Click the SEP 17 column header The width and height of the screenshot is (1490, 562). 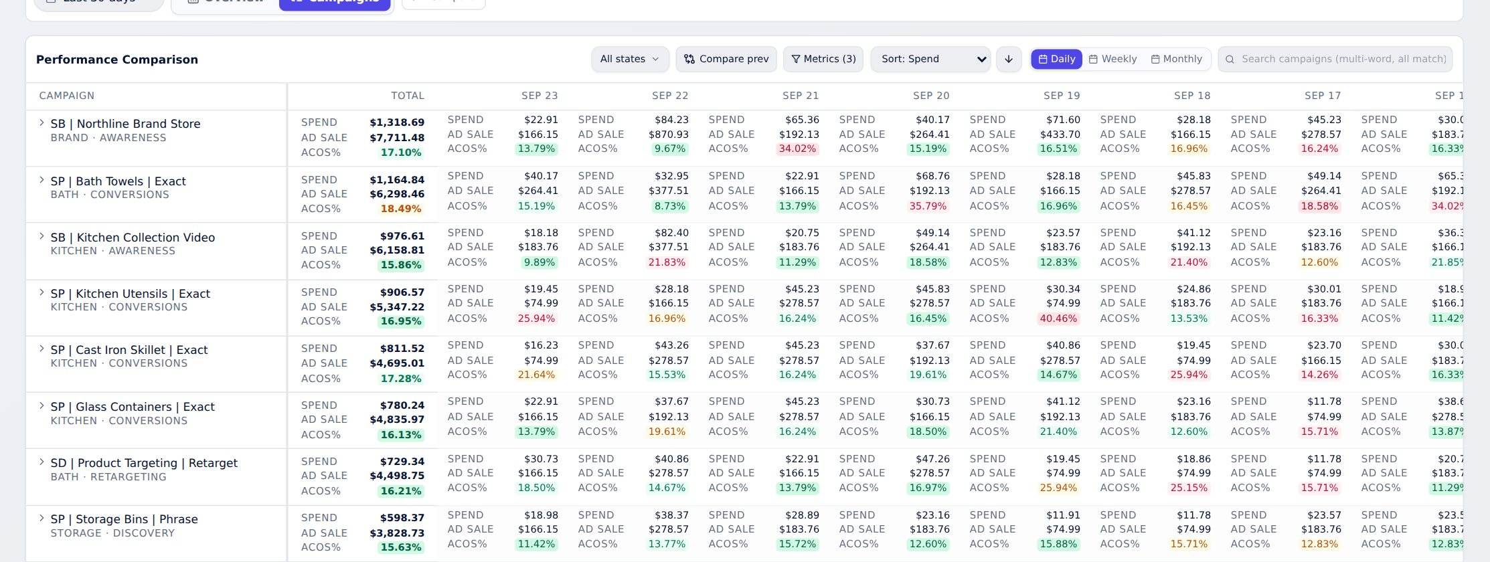point(1323,96)
